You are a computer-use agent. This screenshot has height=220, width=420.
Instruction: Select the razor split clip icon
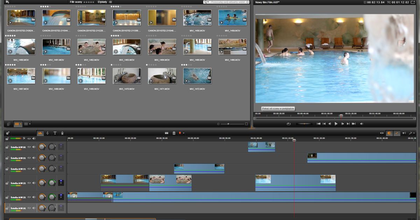click(167, 133)
